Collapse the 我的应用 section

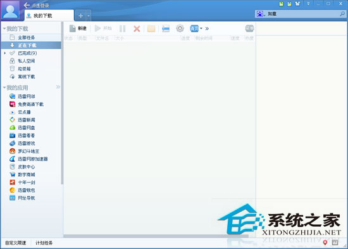(4, 87)
